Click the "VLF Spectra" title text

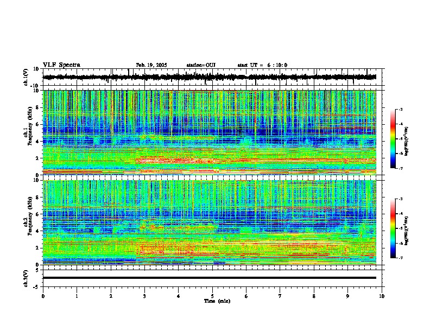click(x=61, y=65)
